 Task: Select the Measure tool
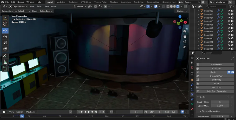5,62
